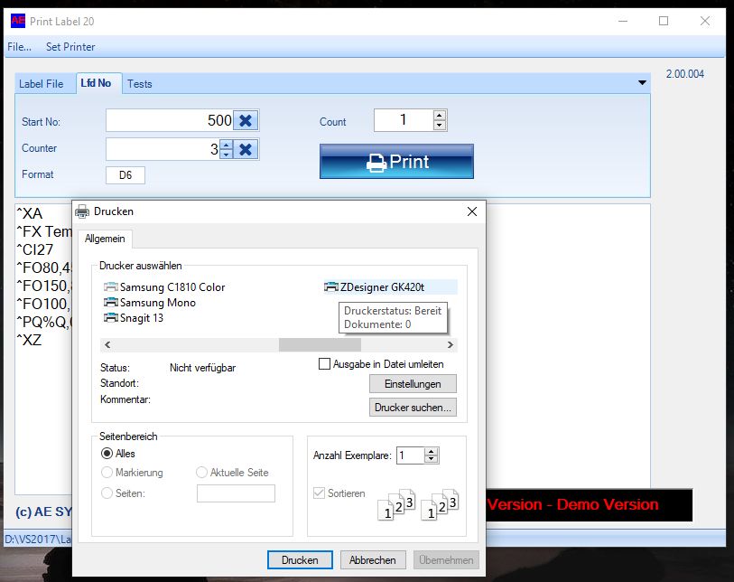Decrease the Count value

click(439, 125)
